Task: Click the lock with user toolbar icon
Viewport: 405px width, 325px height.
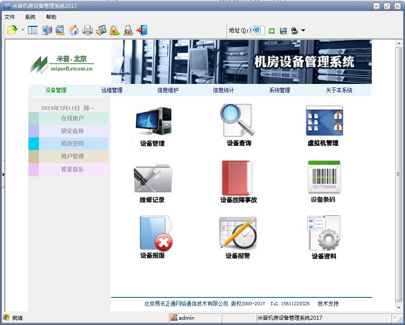Action: tap(128, 30)
